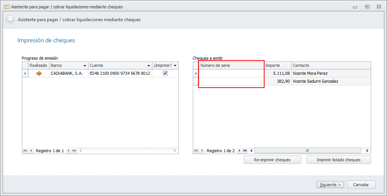Viewport: 387px width, 196px height.
Task: Click the wizard window title icon
Action: click(7, 7)
